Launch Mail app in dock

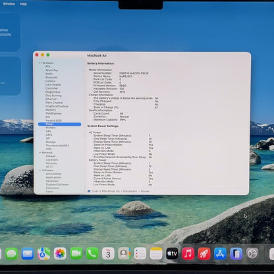click(x=28, y=254)
